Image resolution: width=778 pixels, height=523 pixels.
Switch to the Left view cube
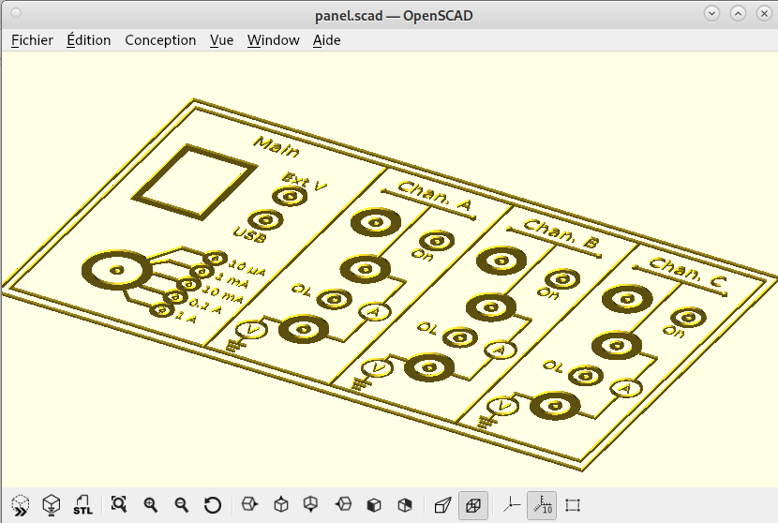pos(343,504)
